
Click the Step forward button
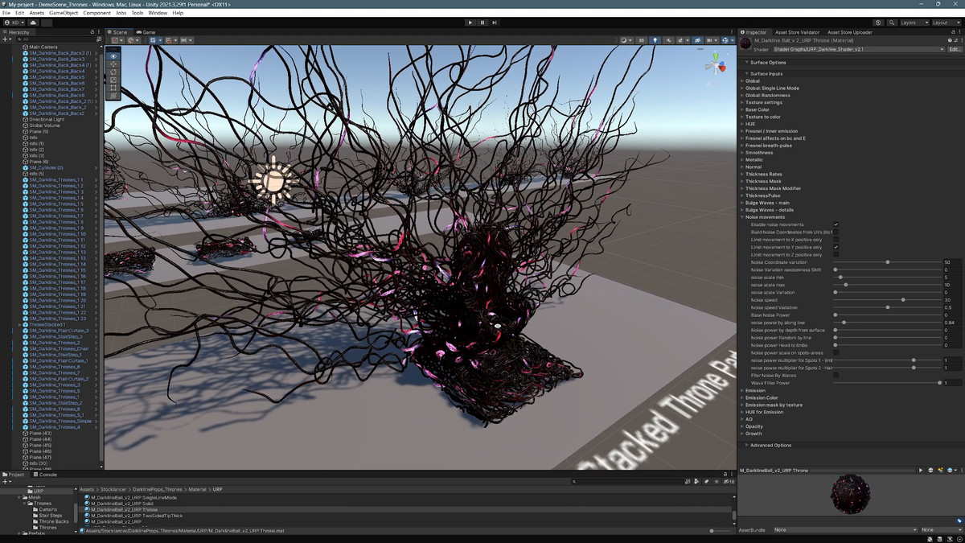pos(495,23)
